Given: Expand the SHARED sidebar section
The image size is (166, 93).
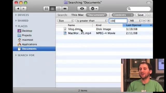Looking at the screenshot, I should click(x=16, y=21).
